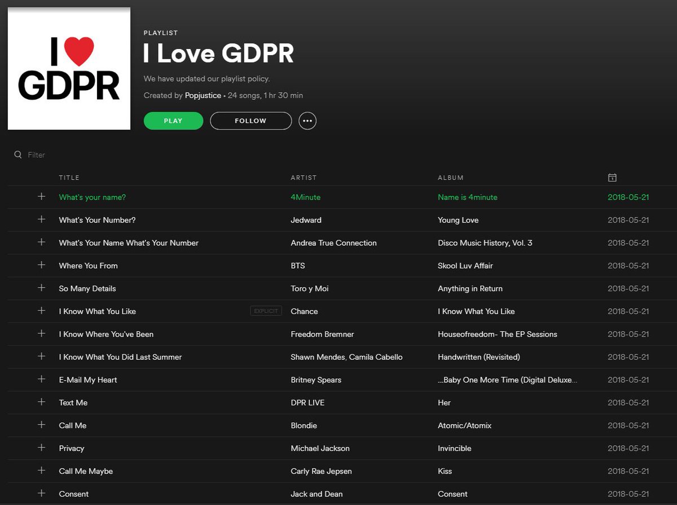Image resolution: width=677 pixels, height=505 pixels.
Task: Add "What's Your Name What's Your Number" plus
Action: (x=41, y=242)
